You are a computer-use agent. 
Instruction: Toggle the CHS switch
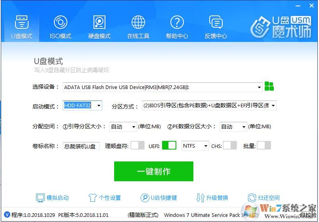coord(230,145)
